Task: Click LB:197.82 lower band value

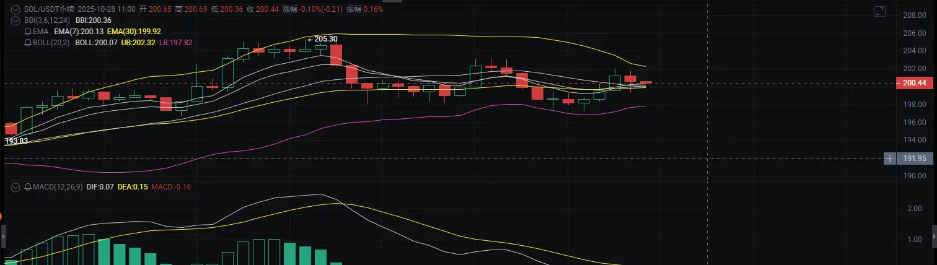Action: click(176, 43)
